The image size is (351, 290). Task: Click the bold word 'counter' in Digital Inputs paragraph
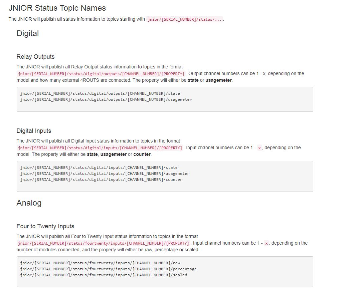142,154
